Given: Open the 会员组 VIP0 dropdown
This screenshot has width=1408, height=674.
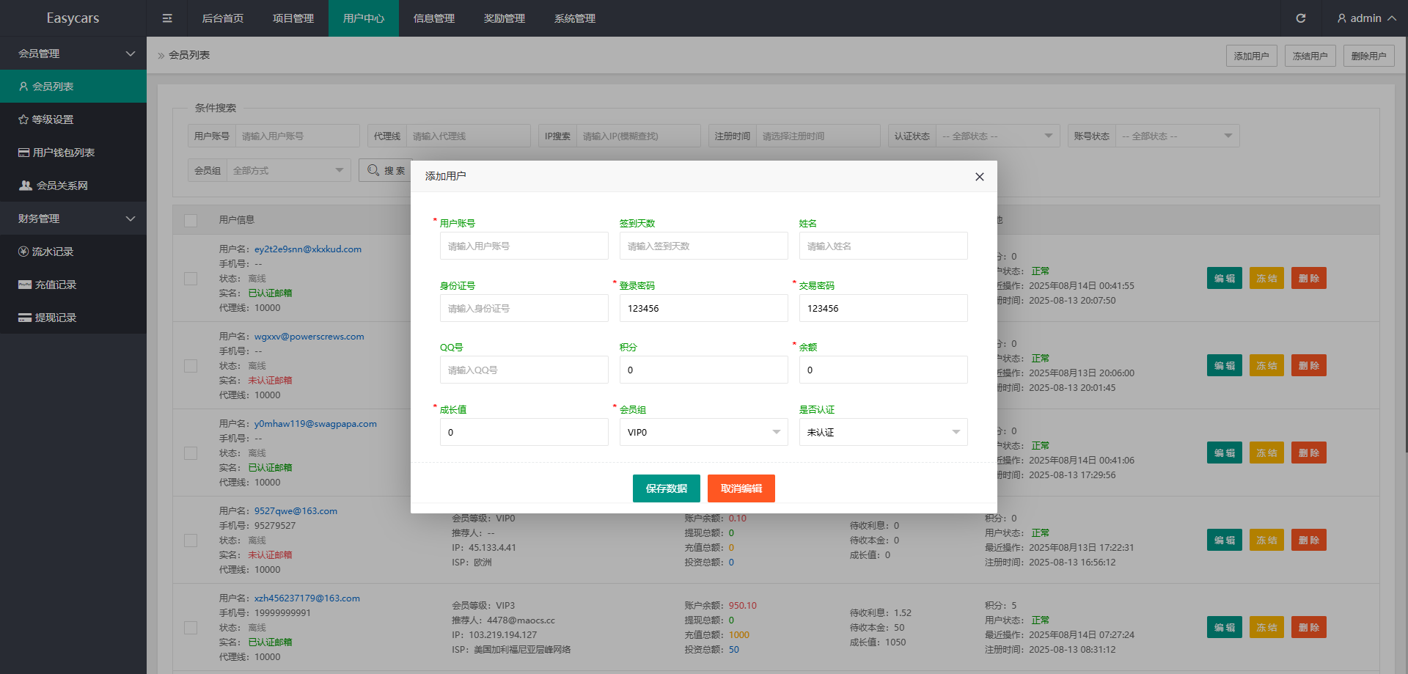Looking at the screenshot, I should [703, 432].
